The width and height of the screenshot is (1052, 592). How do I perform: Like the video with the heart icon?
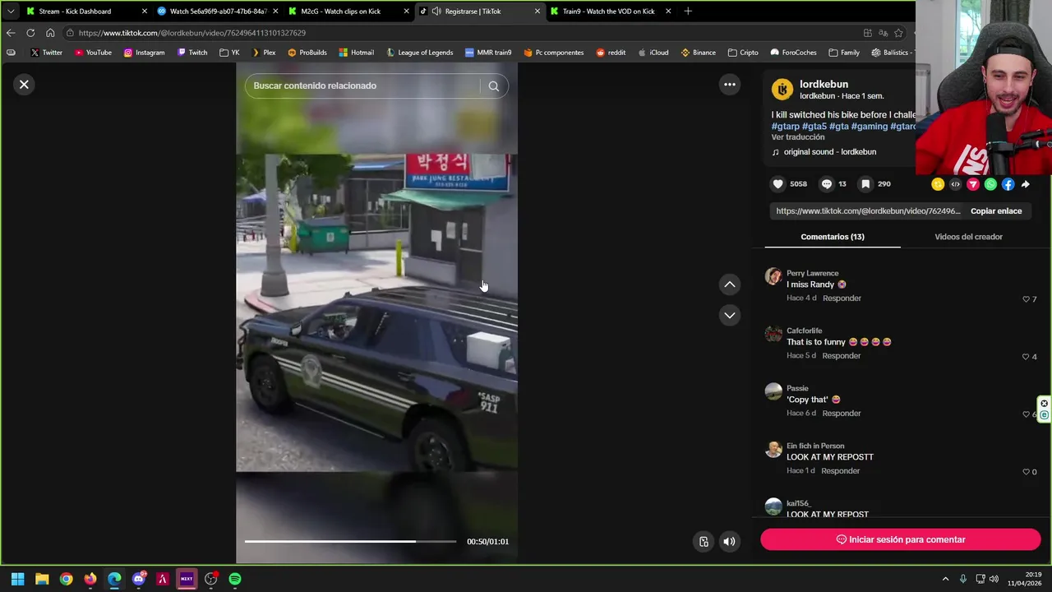777,184
